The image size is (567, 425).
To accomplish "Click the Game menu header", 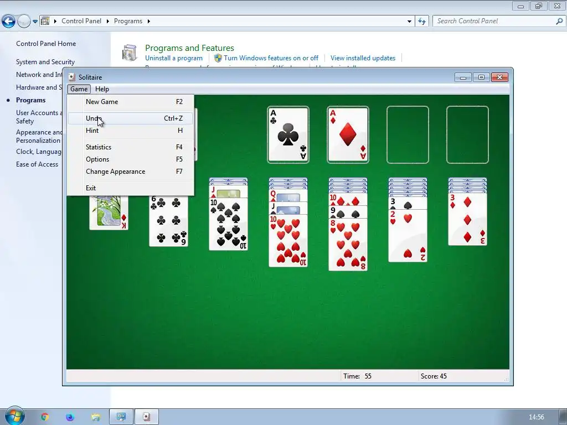I will [x=79, y=89].
